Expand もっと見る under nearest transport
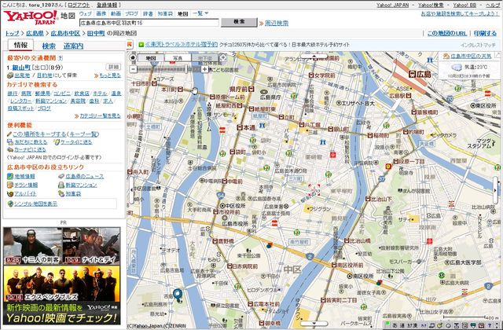The image size is (503, 330). click(x=108, y=75)
